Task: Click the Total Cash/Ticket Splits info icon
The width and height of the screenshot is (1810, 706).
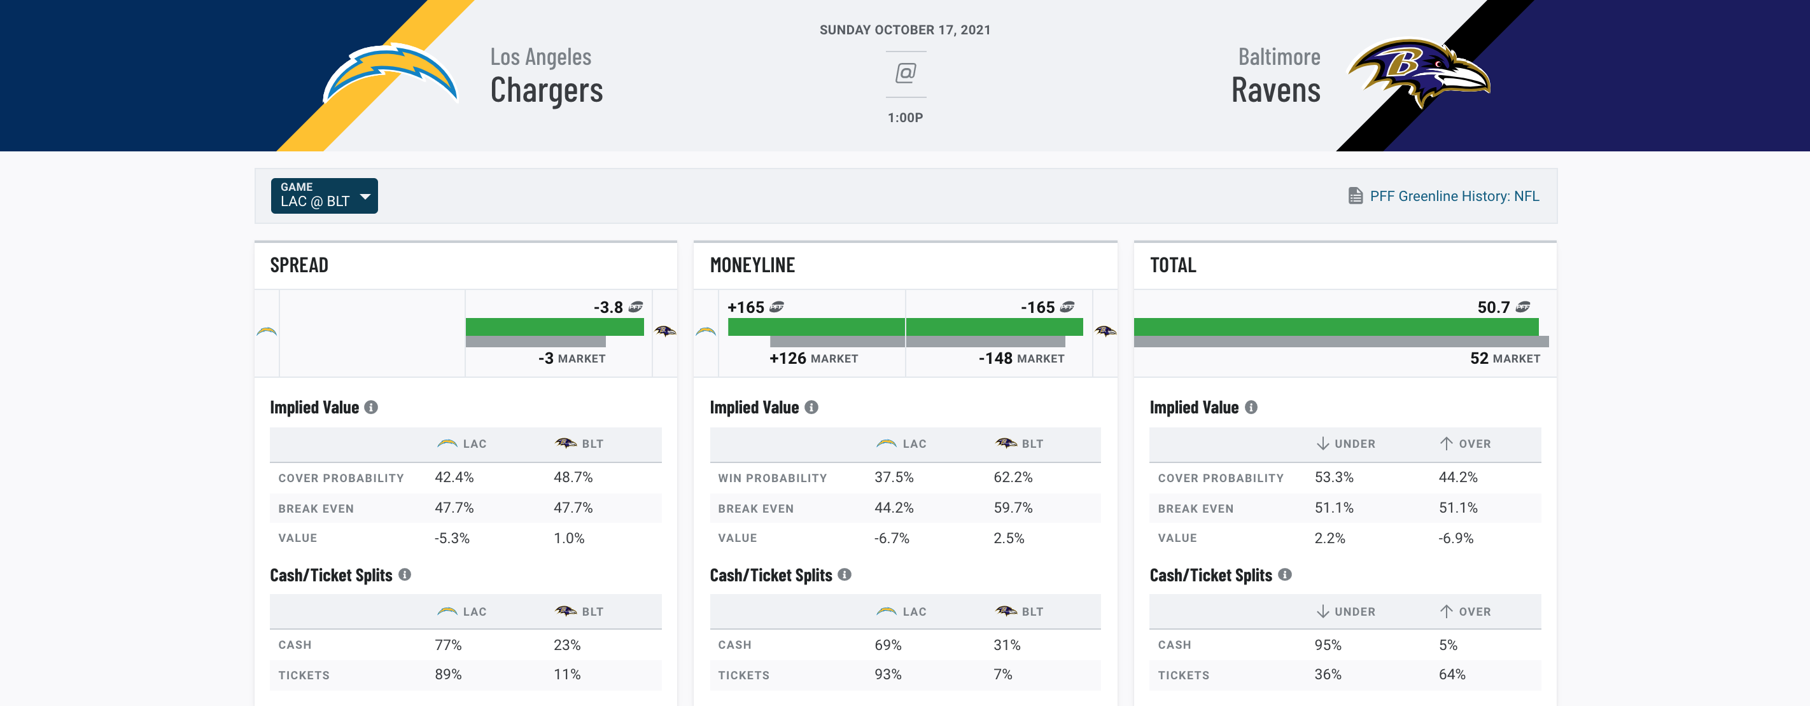Action: click(1284, 574)
